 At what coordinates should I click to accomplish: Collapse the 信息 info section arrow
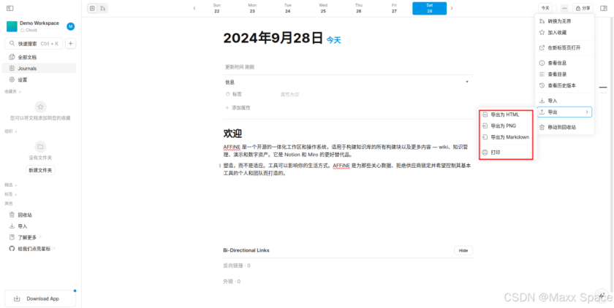point(467,82)
